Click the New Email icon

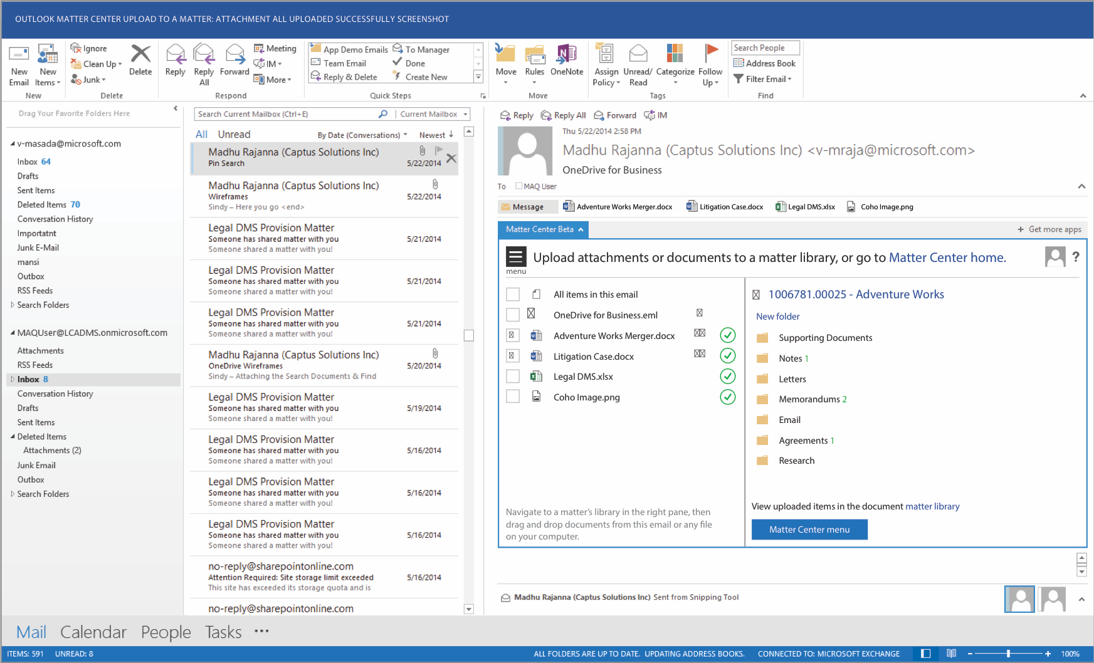[x=19, y=55]
